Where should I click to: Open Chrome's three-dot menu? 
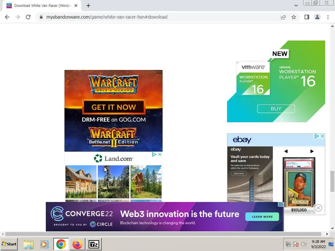click(328, 17)
